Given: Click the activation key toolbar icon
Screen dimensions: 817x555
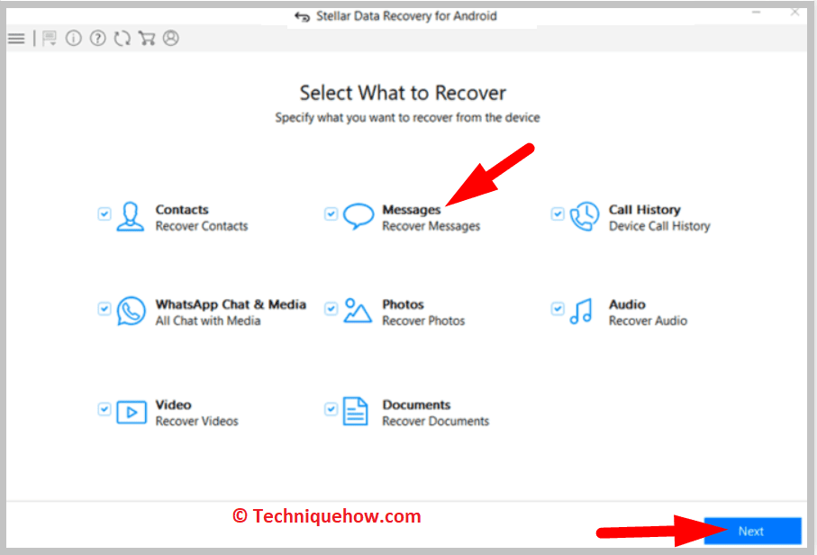Looking at the screenshot, I should (x=50, y=39).
